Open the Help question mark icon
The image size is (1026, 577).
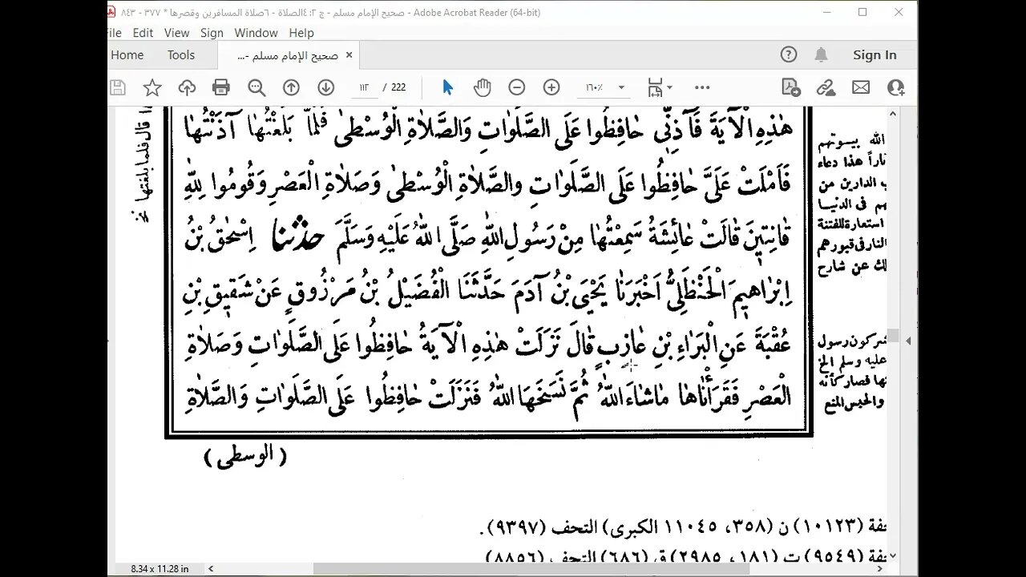tap(789, 54)
